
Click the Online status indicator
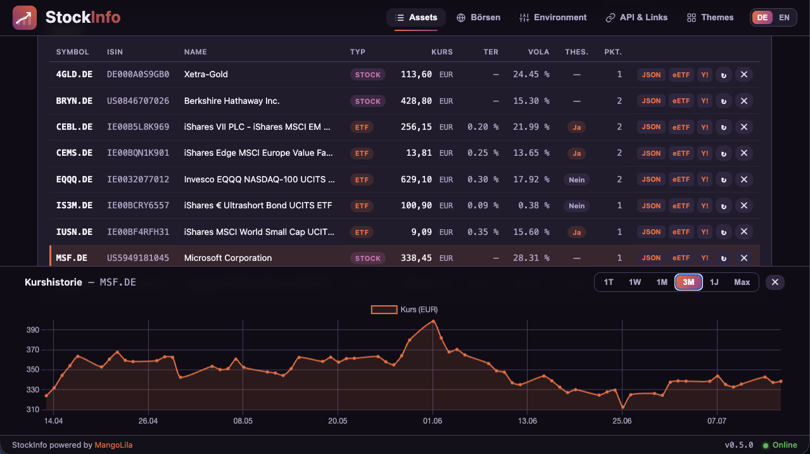[x=780, y=445]
